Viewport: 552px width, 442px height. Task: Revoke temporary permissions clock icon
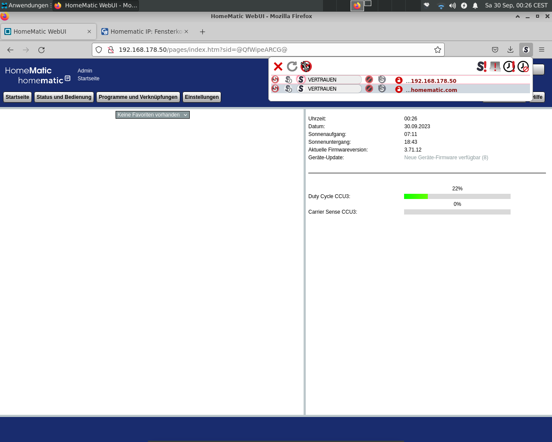point(523,66)
